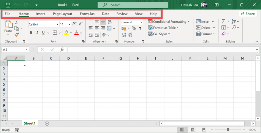Toggle Bold formatting
Image resolution: width=261 pixels, height=133 pixels.
point(31,33)
